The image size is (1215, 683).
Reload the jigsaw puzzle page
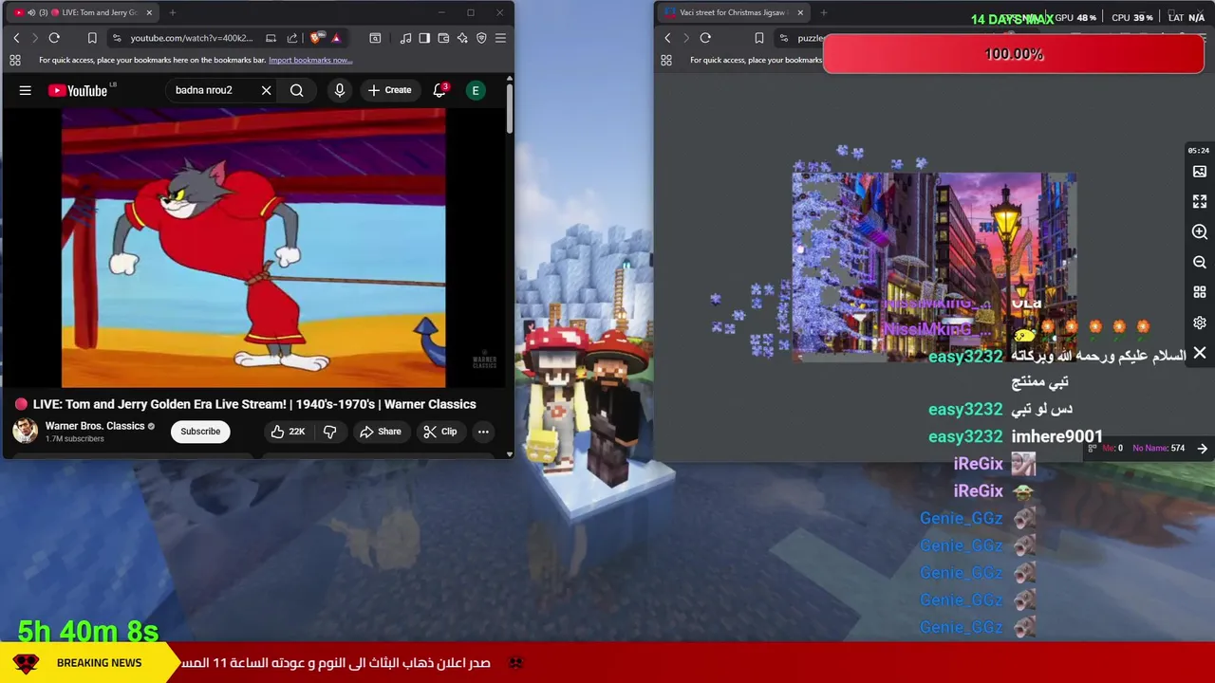point(705,38)
